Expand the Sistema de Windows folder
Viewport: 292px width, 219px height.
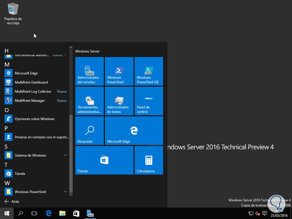click(x=65, y=155)
